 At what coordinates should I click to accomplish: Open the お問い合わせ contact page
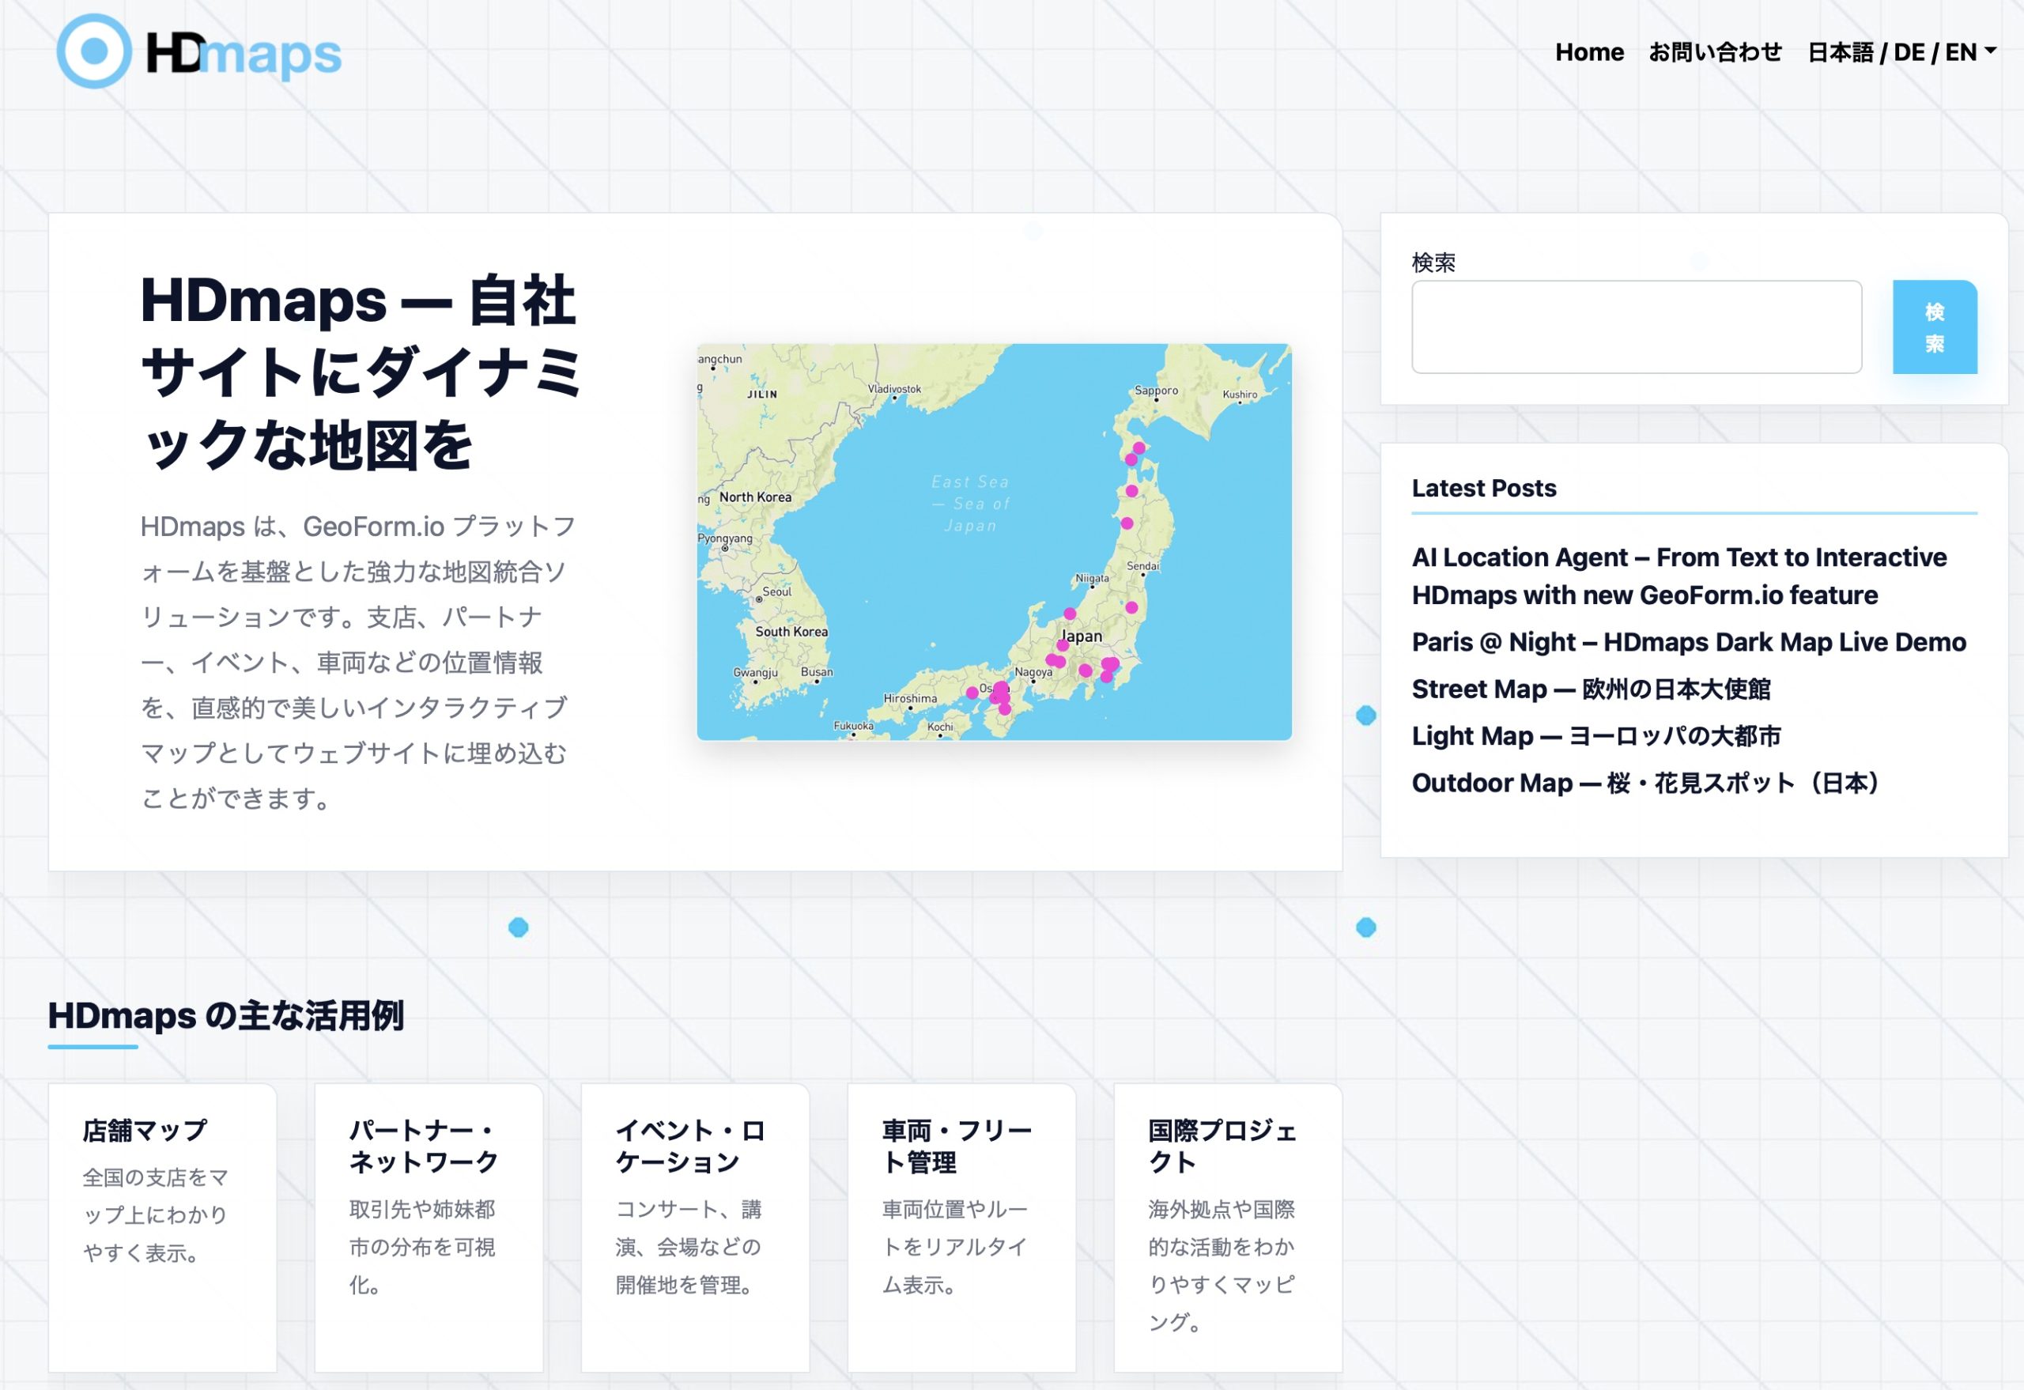[x=1715, y=52]
